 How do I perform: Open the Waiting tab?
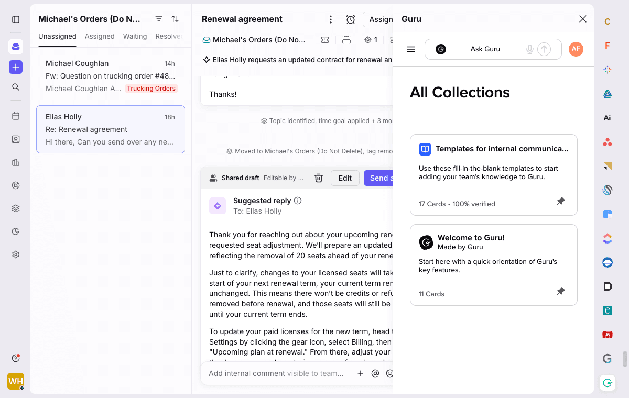pos(135,36)
